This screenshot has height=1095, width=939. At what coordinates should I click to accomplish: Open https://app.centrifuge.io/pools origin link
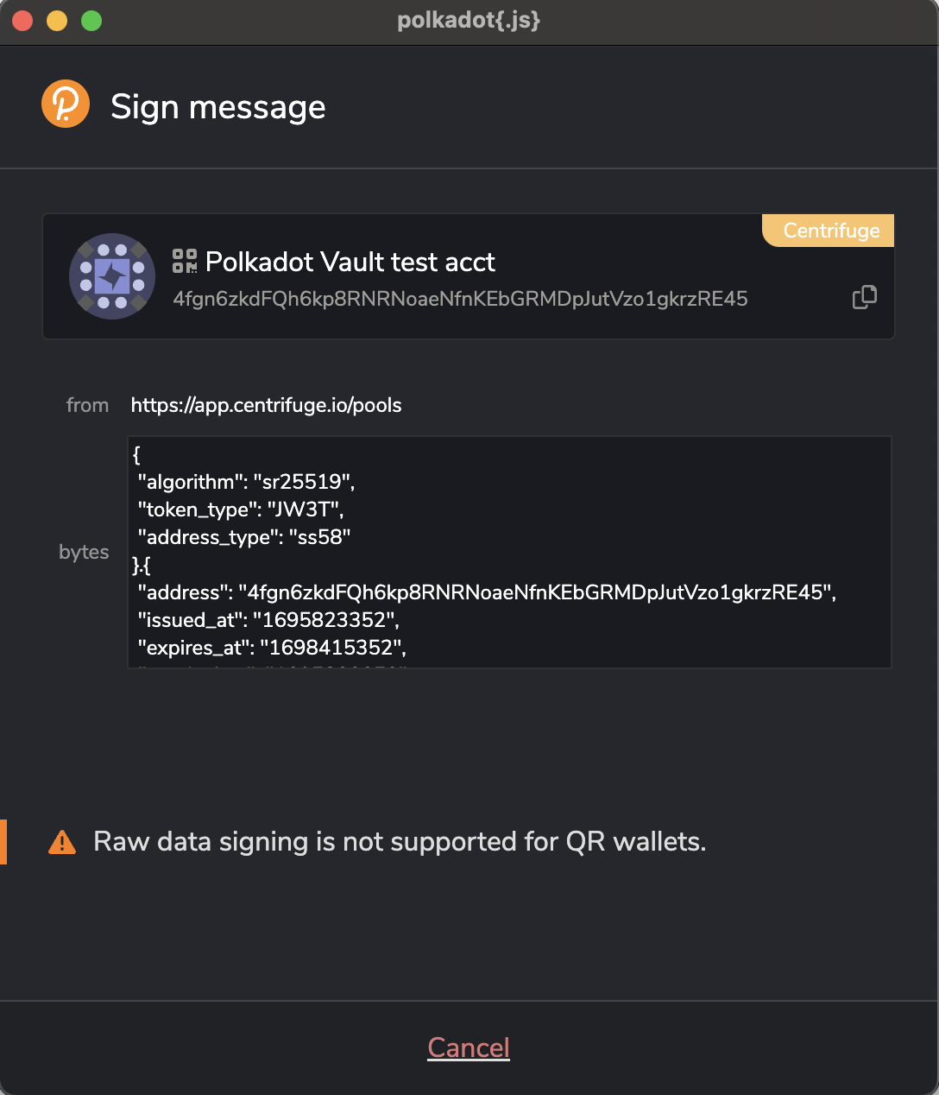tap(266, 405)
